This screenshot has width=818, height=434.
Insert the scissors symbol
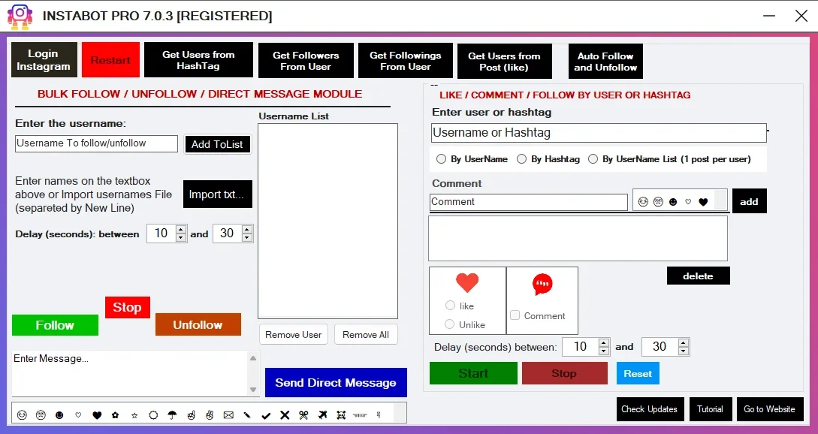pyautogui.click(x=303, y=415)
